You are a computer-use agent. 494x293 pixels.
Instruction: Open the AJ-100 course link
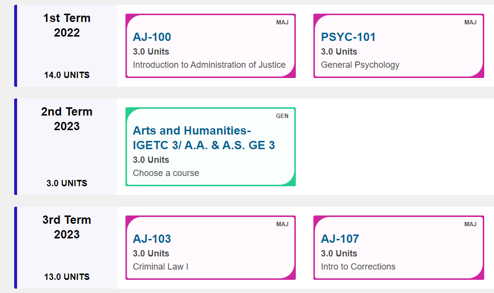(x=152, y=37)
